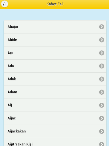Tap the home icon in header
This screenshot has height=146, width=109.
click(5, 4)
